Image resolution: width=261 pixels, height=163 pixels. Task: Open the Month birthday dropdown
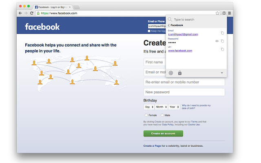click(x=161, y=107)
